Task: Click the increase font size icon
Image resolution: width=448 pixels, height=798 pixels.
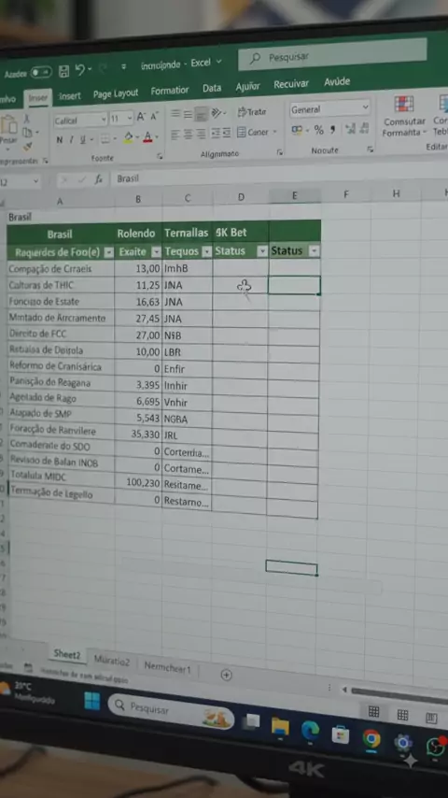Action: click(x=141, y=118)
